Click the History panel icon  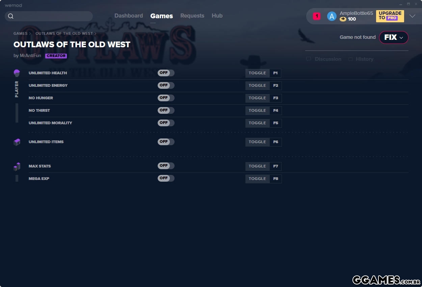click(350, 59)
